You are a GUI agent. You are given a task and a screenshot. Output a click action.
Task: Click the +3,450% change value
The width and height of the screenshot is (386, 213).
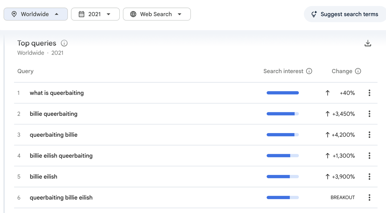(344, 114)
